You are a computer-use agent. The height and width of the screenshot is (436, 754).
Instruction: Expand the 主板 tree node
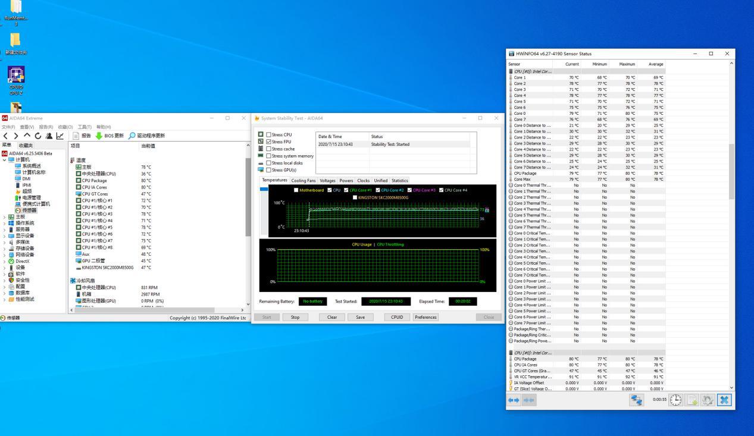click(x=5, y=217)
